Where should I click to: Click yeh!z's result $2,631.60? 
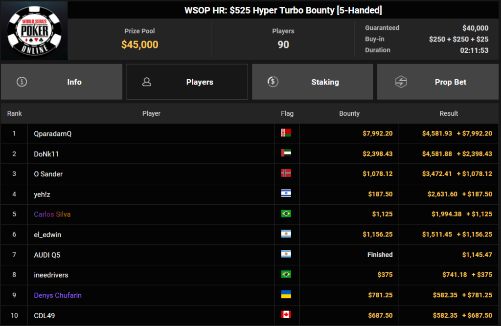[442, 194]
